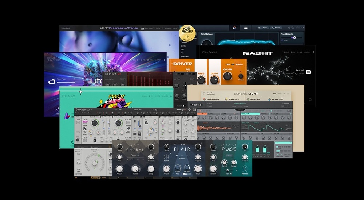This screenshot has height=200, width=364.
Task: Click the search magnifier next to Power Pluck
Action: coord(75,79)
